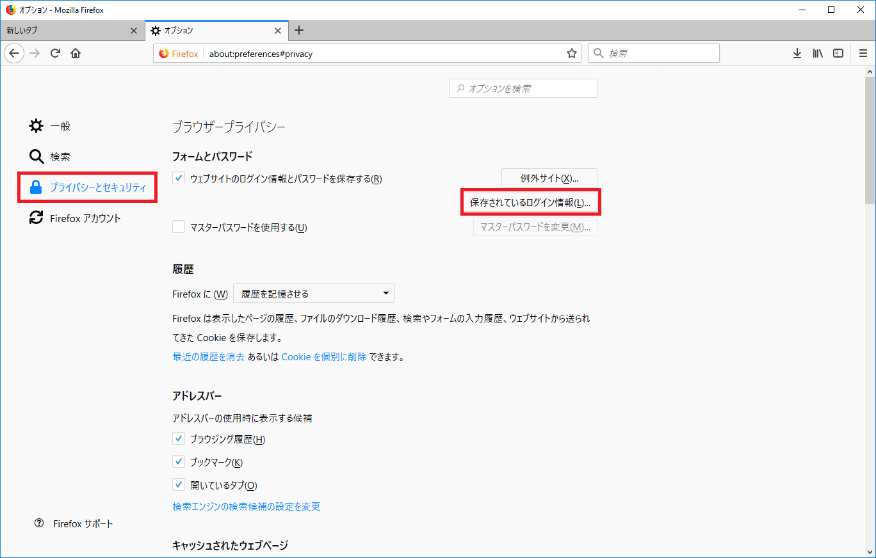
Task: Toggle 開いているタブ checkbox
Action: pos(179,485)
